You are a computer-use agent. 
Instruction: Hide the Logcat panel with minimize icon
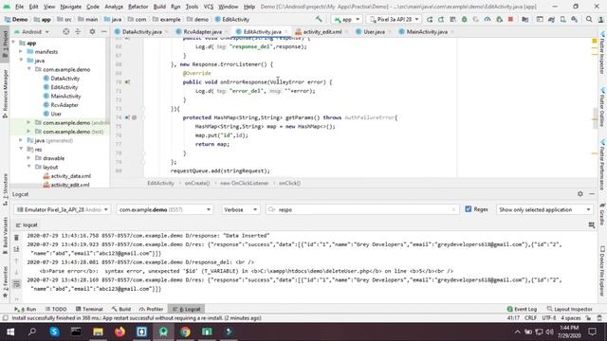pos(592,193)
